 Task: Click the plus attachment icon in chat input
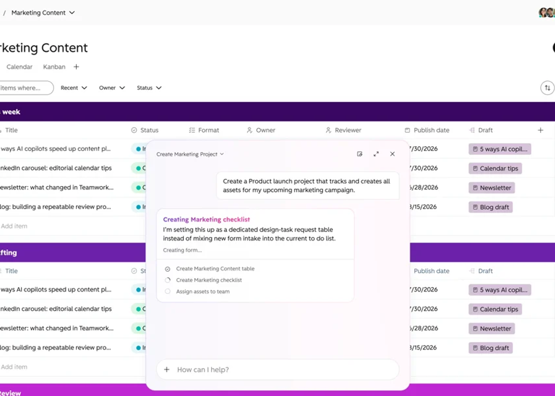(x=166, y=369)
